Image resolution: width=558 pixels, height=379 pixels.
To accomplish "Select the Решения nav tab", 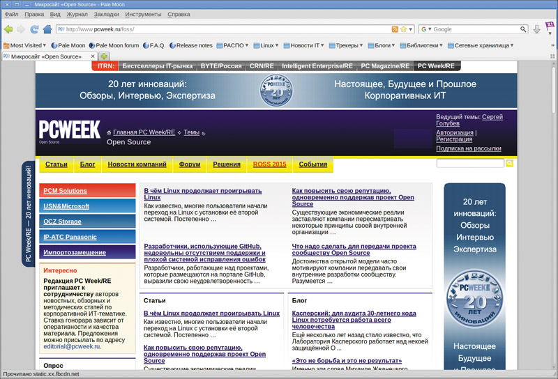I will point(227,164).
